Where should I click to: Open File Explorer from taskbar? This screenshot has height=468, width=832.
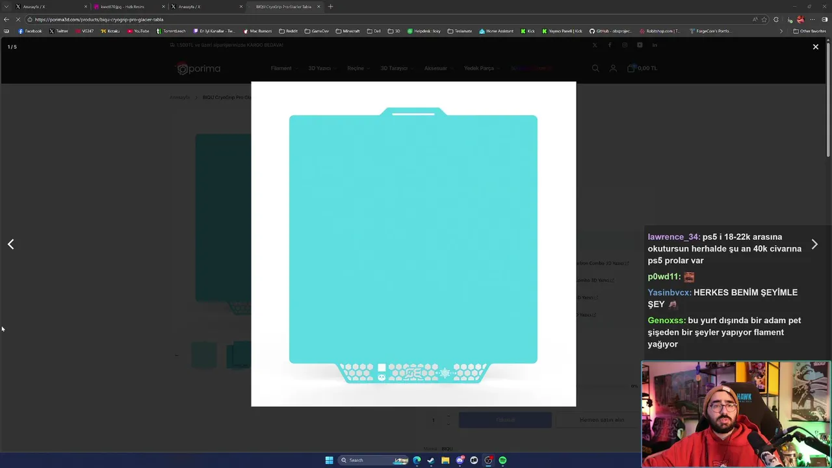tap(445, 460)
